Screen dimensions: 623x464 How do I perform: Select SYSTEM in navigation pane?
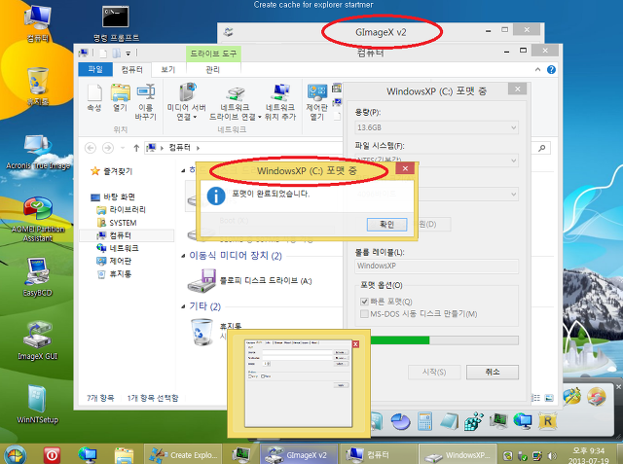[x=123, y=223]
